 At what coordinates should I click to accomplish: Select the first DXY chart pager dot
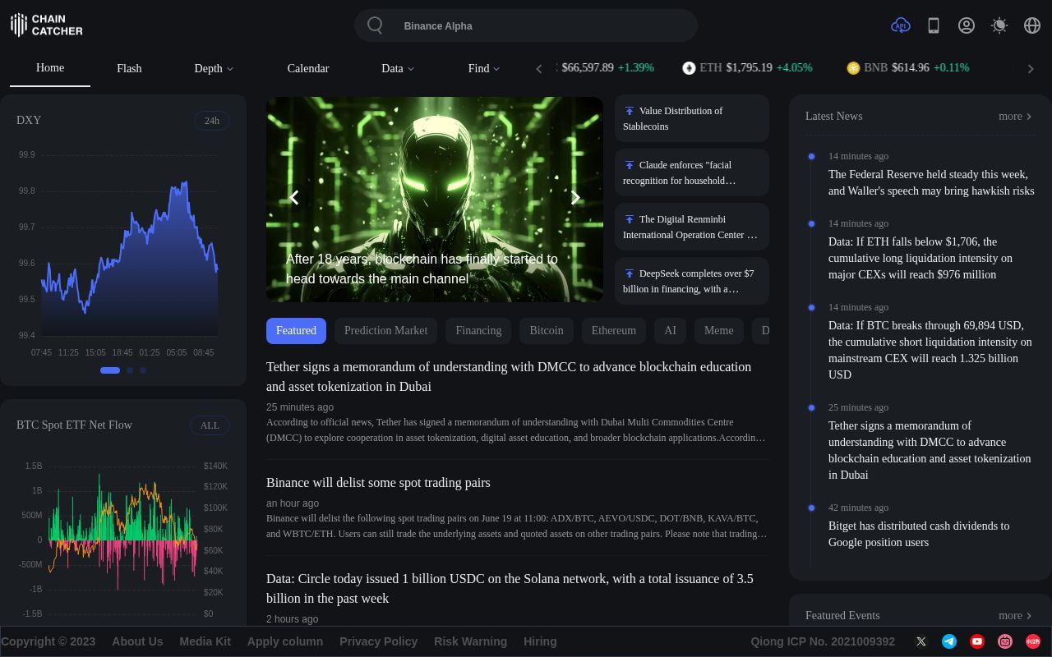click(x=110, y=370)
